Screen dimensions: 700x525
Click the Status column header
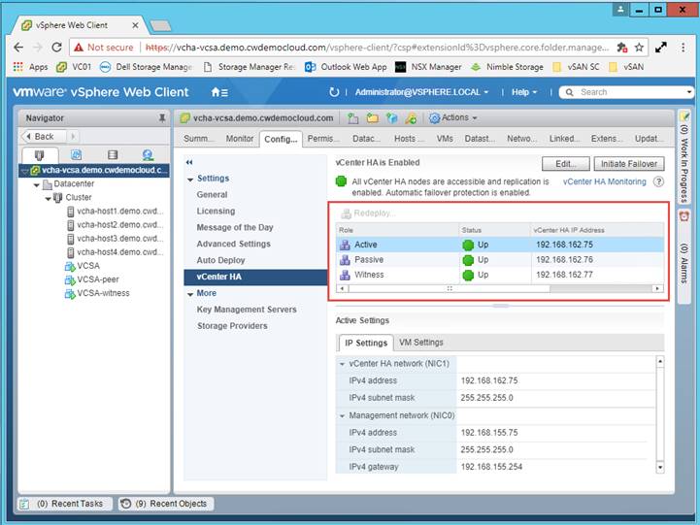[x=494, y=230]
